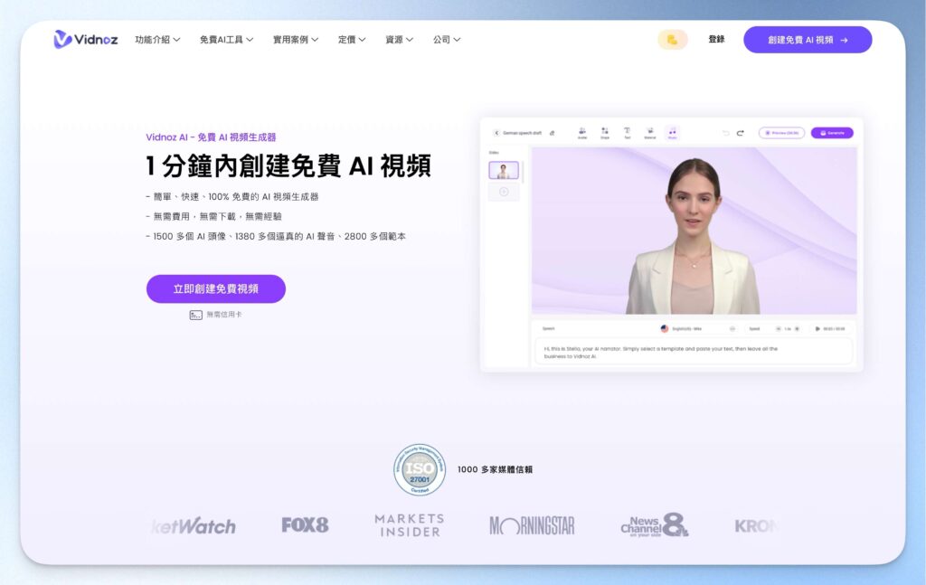
Task: Click the undo arrow in editor preview
Action: click(726, 133)
